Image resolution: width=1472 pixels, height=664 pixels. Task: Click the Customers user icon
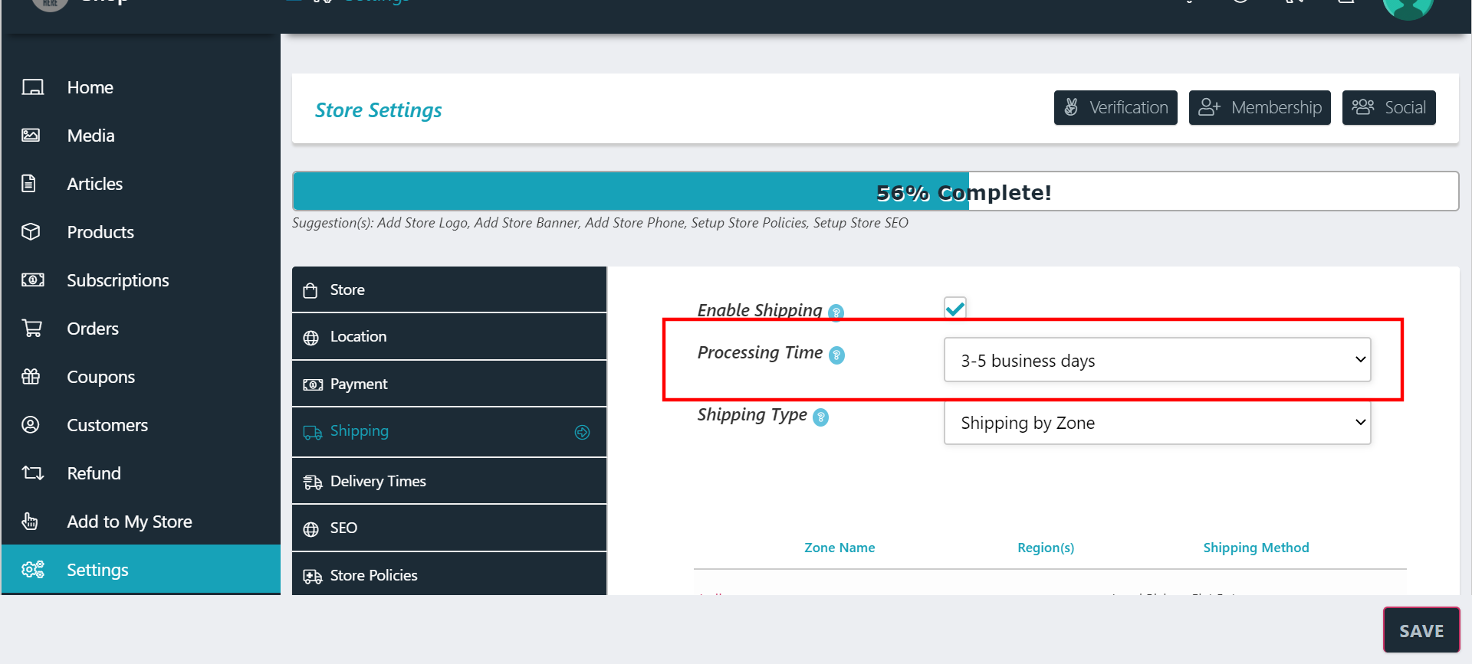tap(31, 425)
